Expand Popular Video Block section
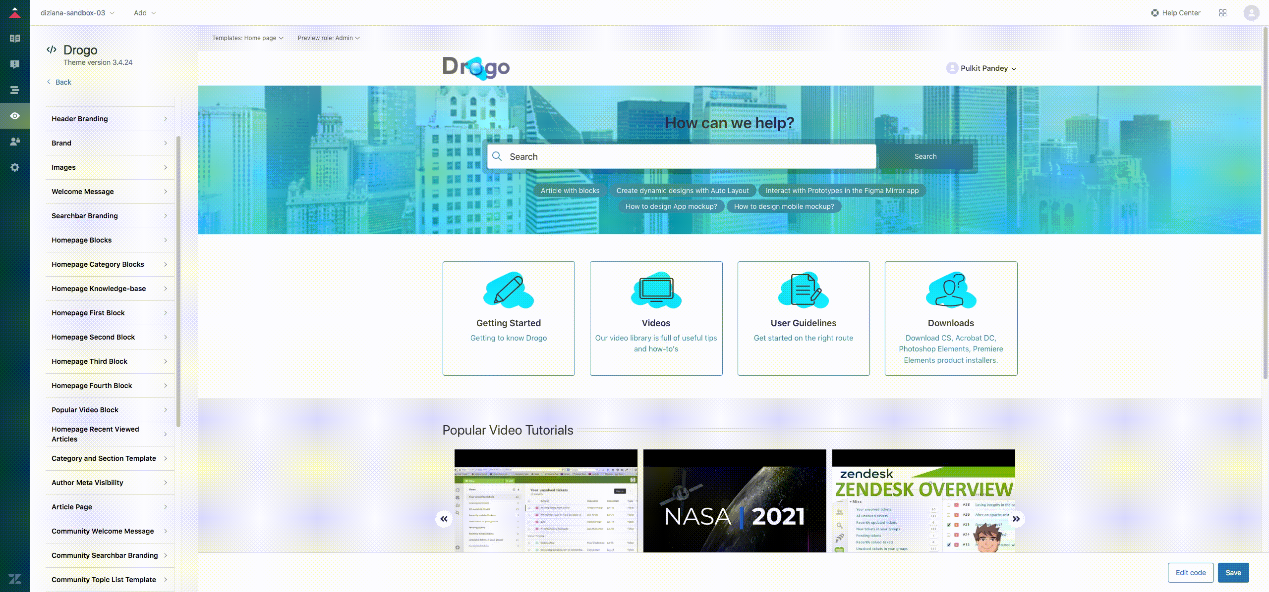 pyautogui.click(x=110, y=410)
